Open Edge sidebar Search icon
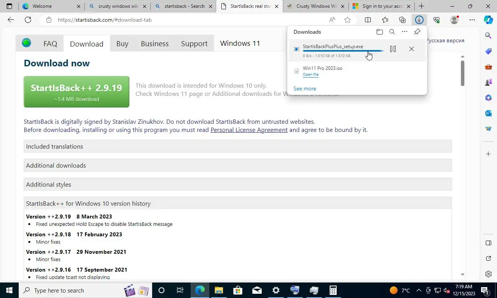497x298 pixels. [x=488, y=36]
